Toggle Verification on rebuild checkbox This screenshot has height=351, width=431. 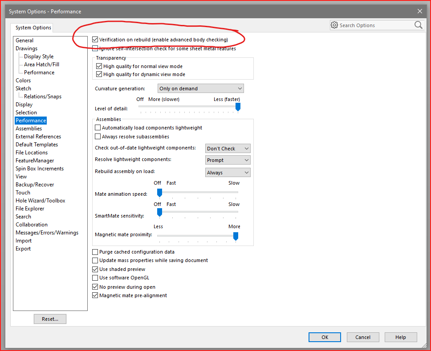click(95, 40)
